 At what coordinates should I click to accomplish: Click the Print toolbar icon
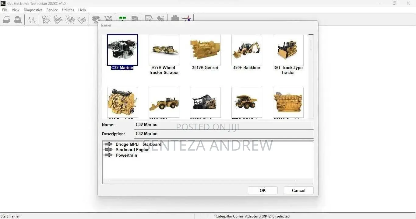click(x=6, y=20)
